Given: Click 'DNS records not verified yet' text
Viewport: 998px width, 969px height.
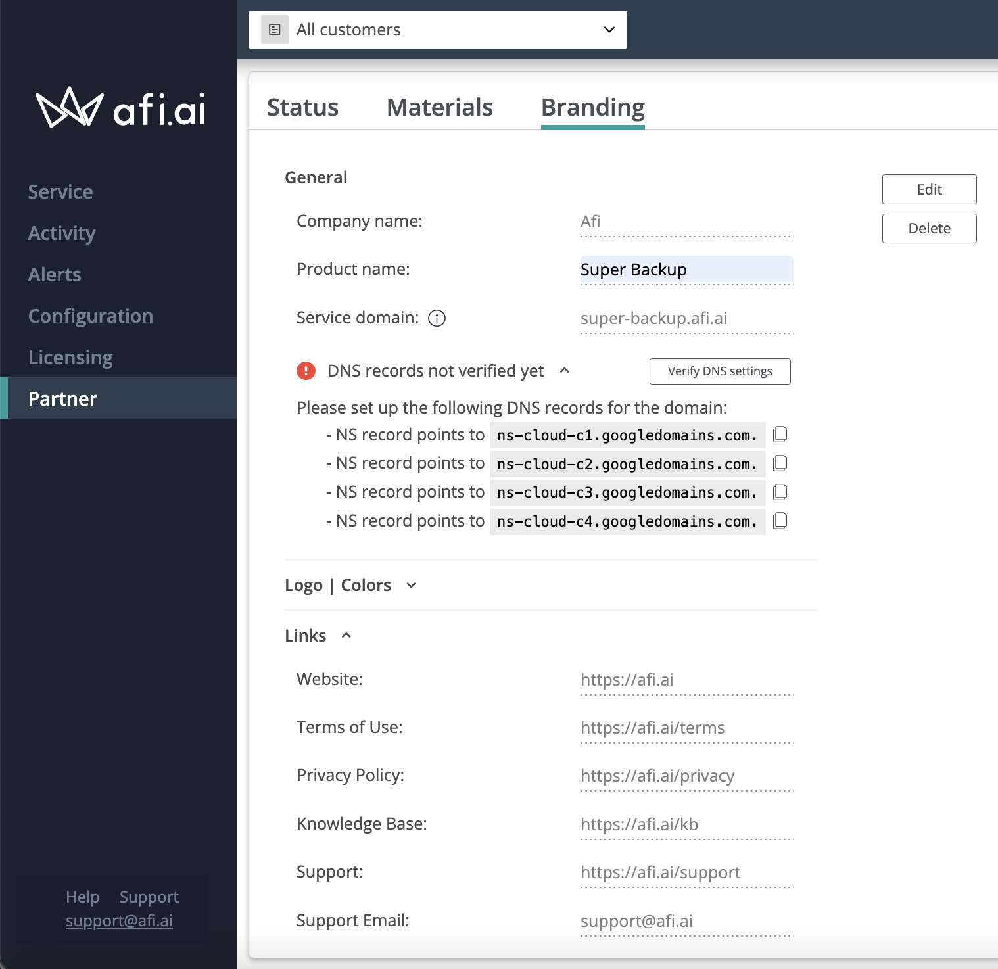Looking at the screenshot, I should pyautogui.click(x=435, y=371).
